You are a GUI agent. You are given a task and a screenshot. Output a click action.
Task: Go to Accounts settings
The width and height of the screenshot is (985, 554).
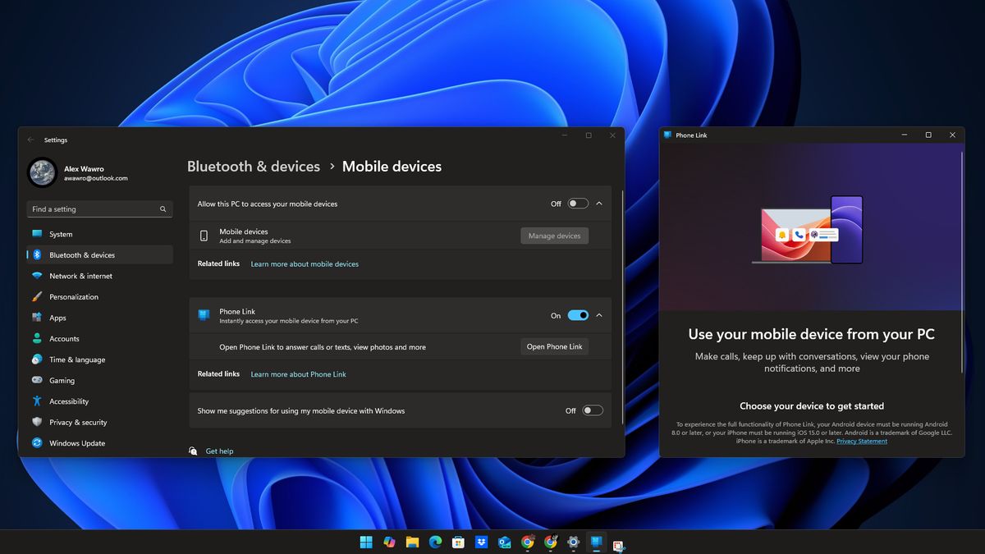(x=66, y=338)
